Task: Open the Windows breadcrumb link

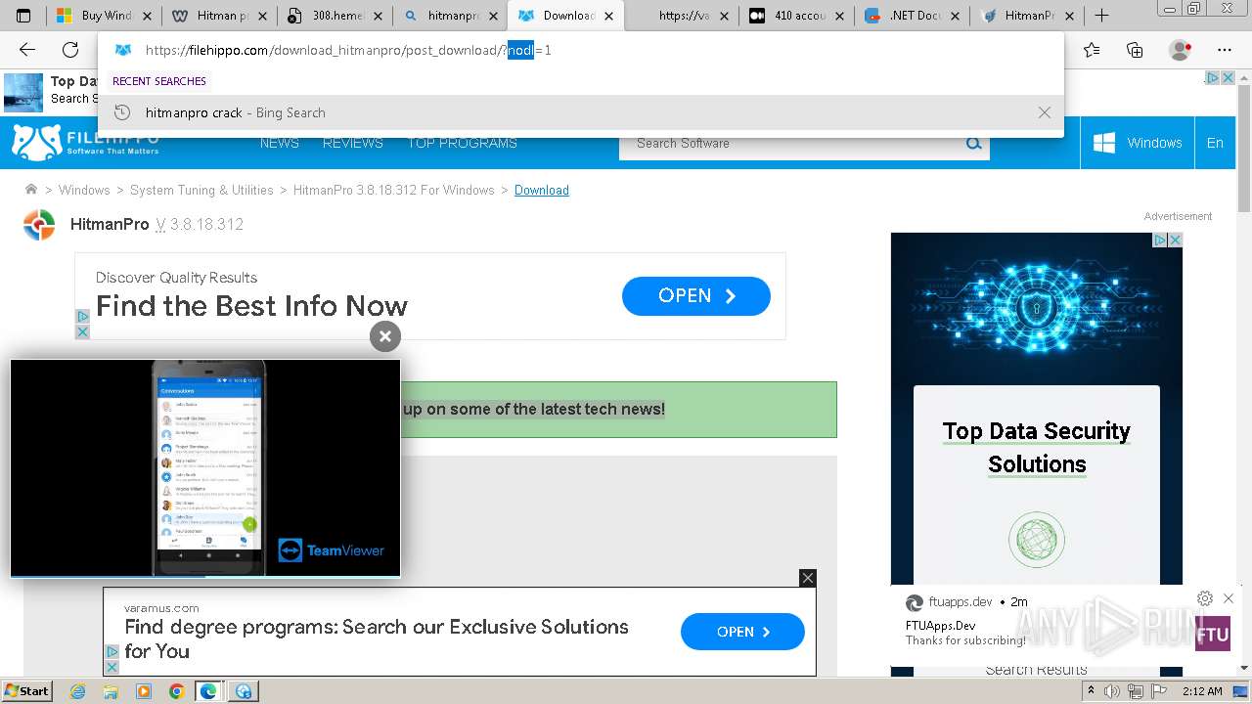Action: [84, 190]
